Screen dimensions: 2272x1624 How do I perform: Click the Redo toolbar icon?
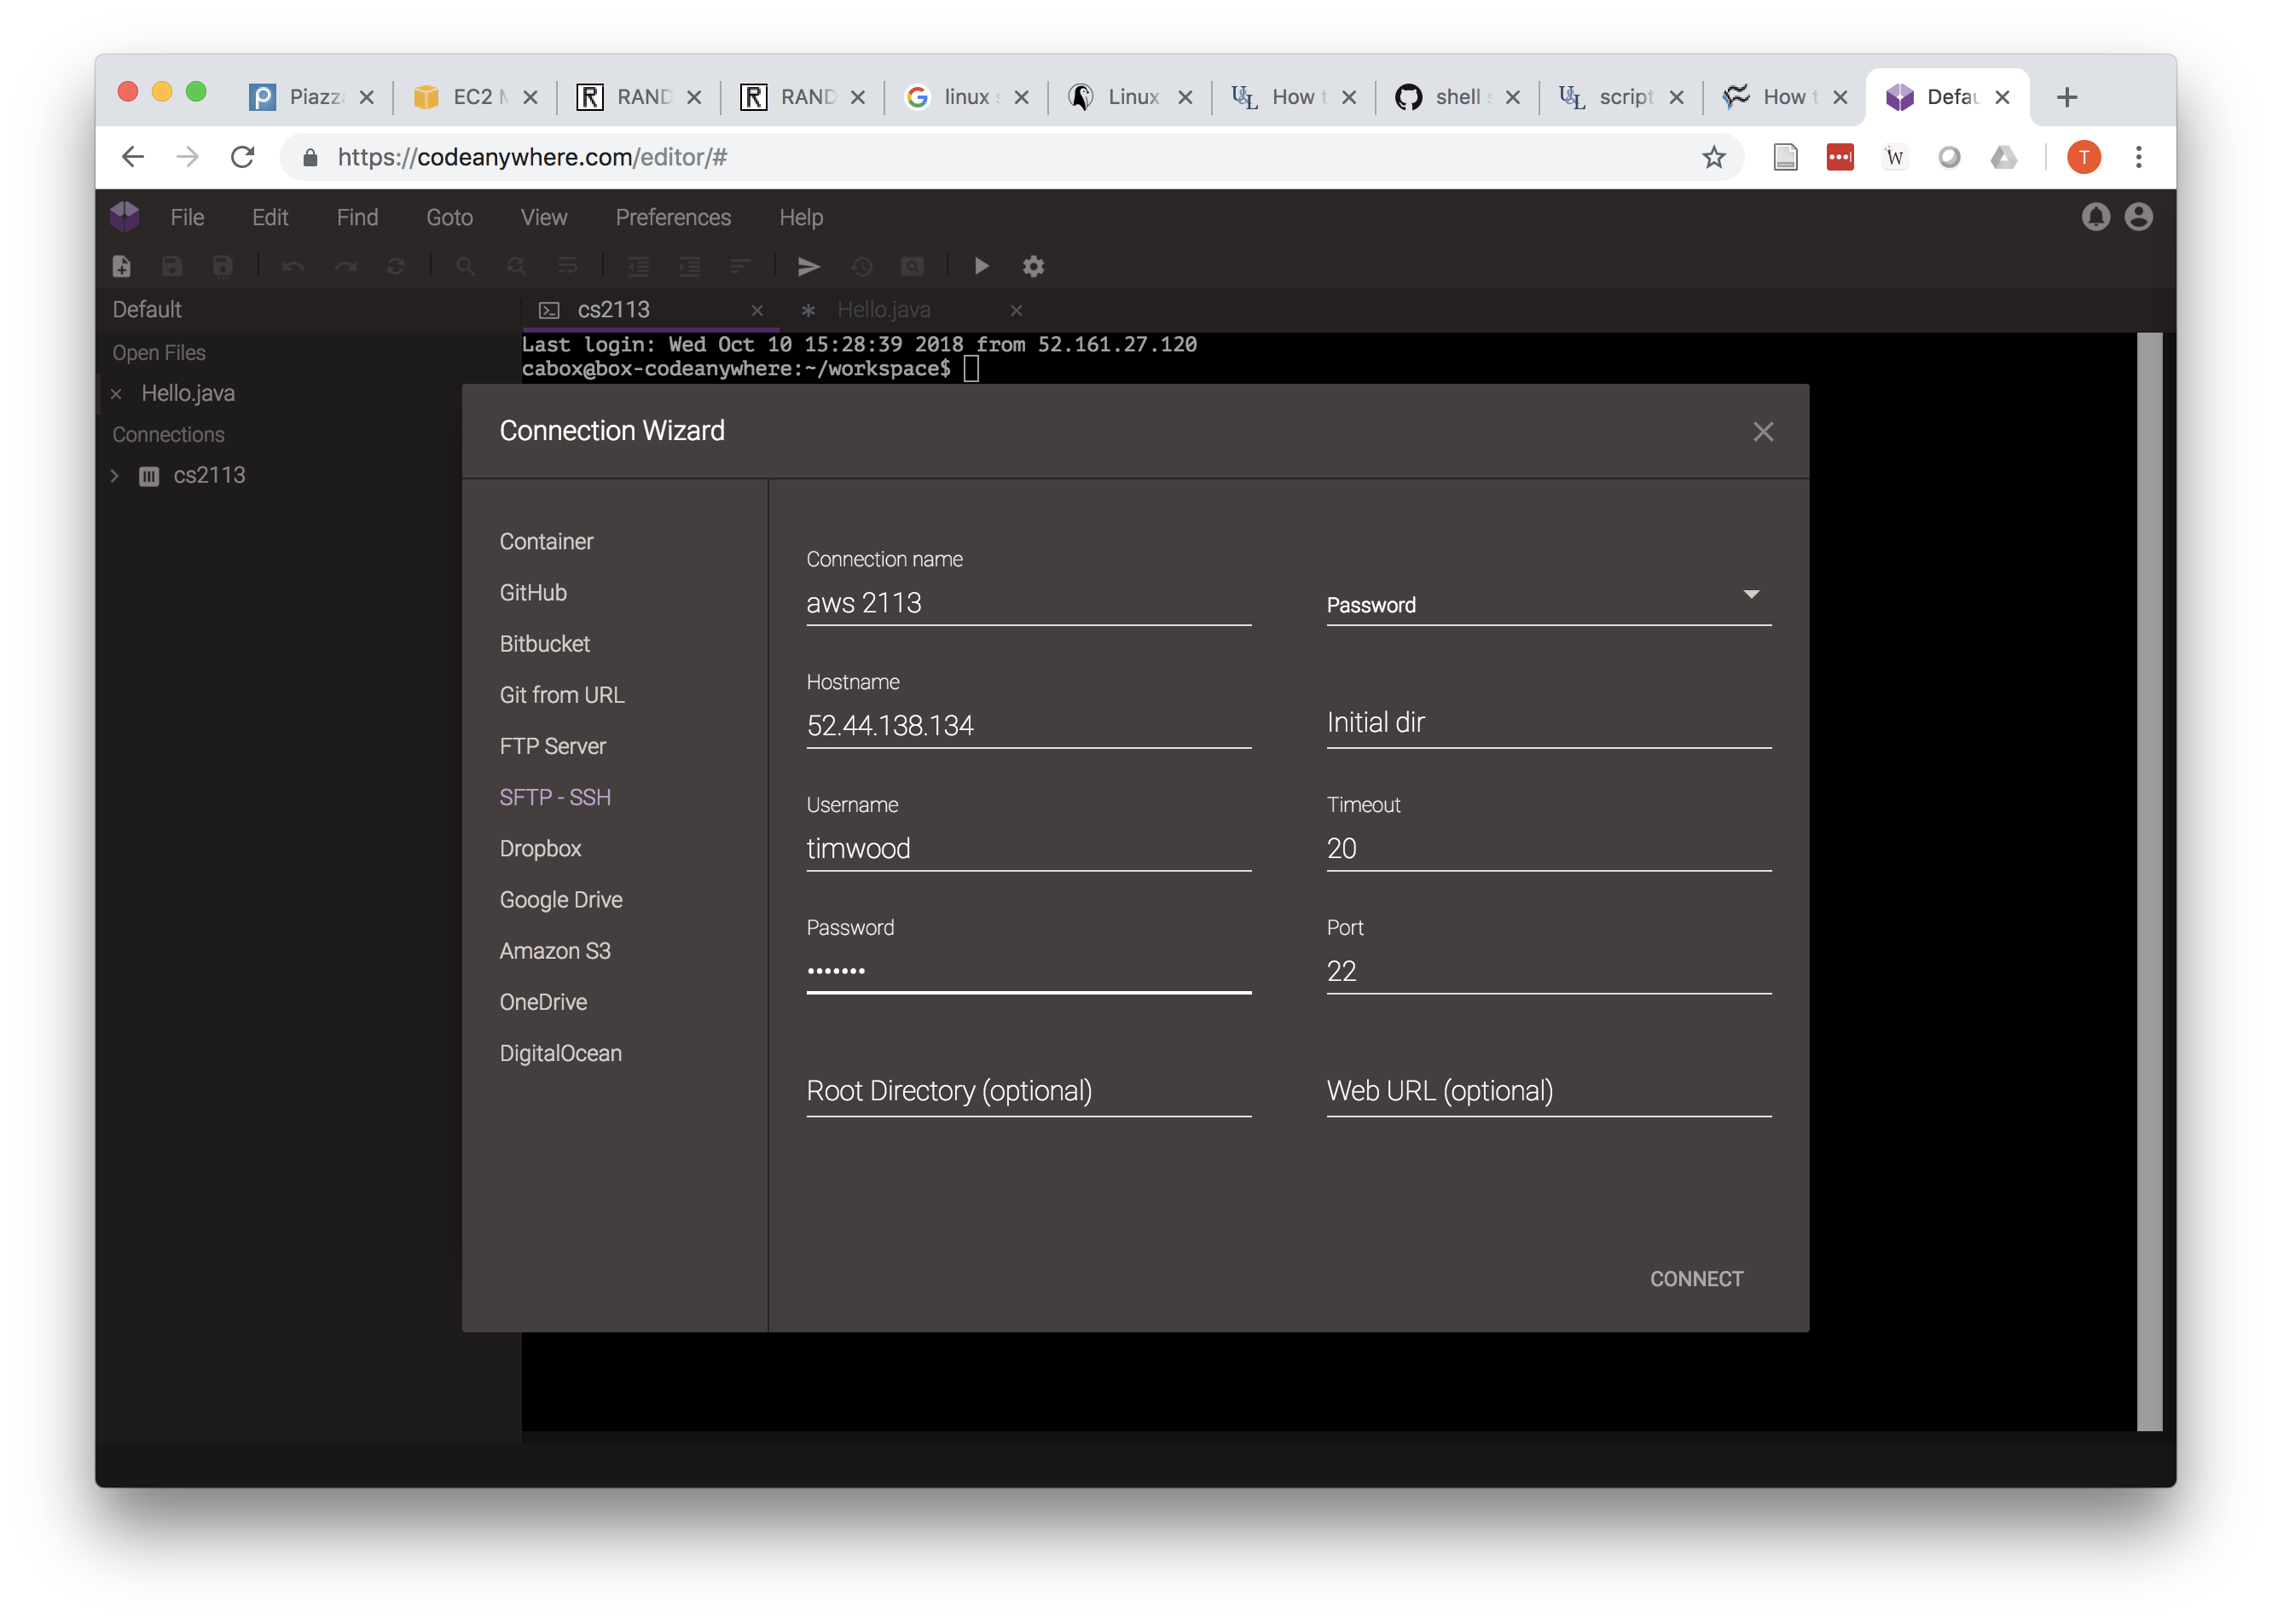pyautogui.click(x=345, y=266)
